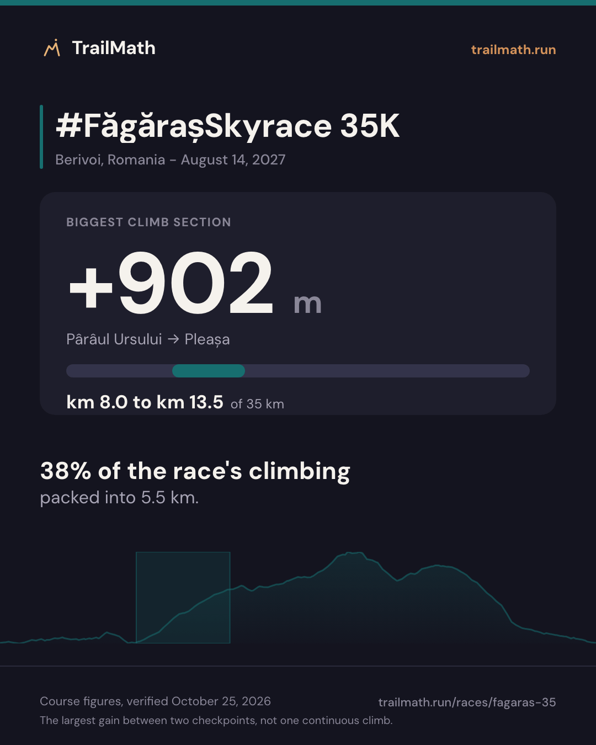The image size is (596, 745).
Task: Click the TrailMath mountain logo icon
Action: tap(52, 48)
